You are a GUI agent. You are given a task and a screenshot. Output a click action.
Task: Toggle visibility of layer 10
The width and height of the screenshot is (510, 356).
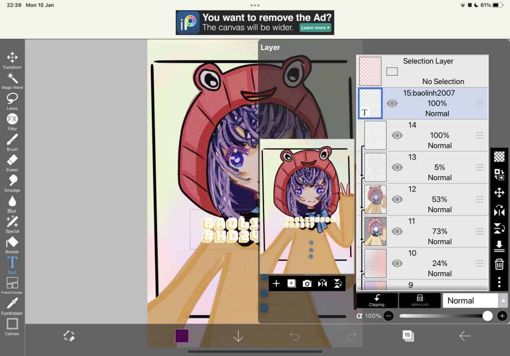pyautogui.click(x=397, y=263)
